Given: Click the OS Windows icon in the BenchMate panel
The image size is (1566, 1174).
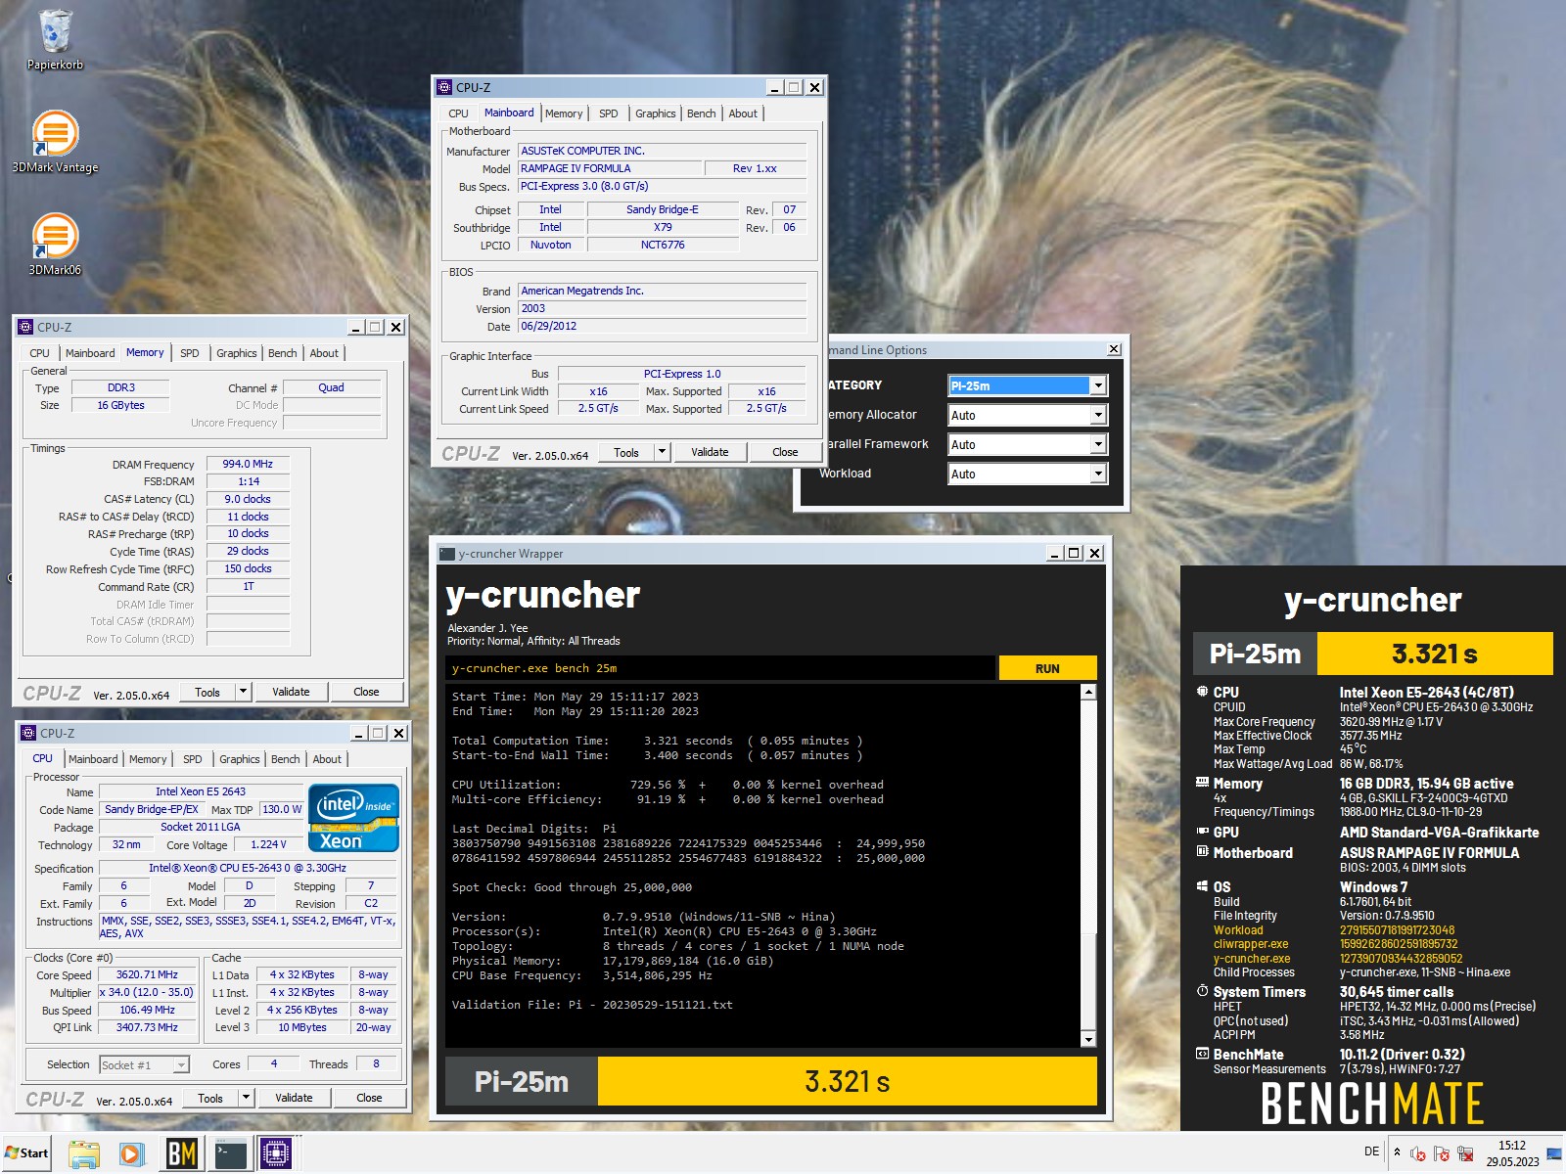Looking at the screenshot, I should coord(1202,886).
